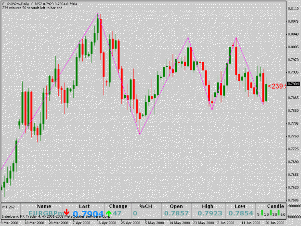Click the 14 May 2008 date label

(x=179, y=223)
